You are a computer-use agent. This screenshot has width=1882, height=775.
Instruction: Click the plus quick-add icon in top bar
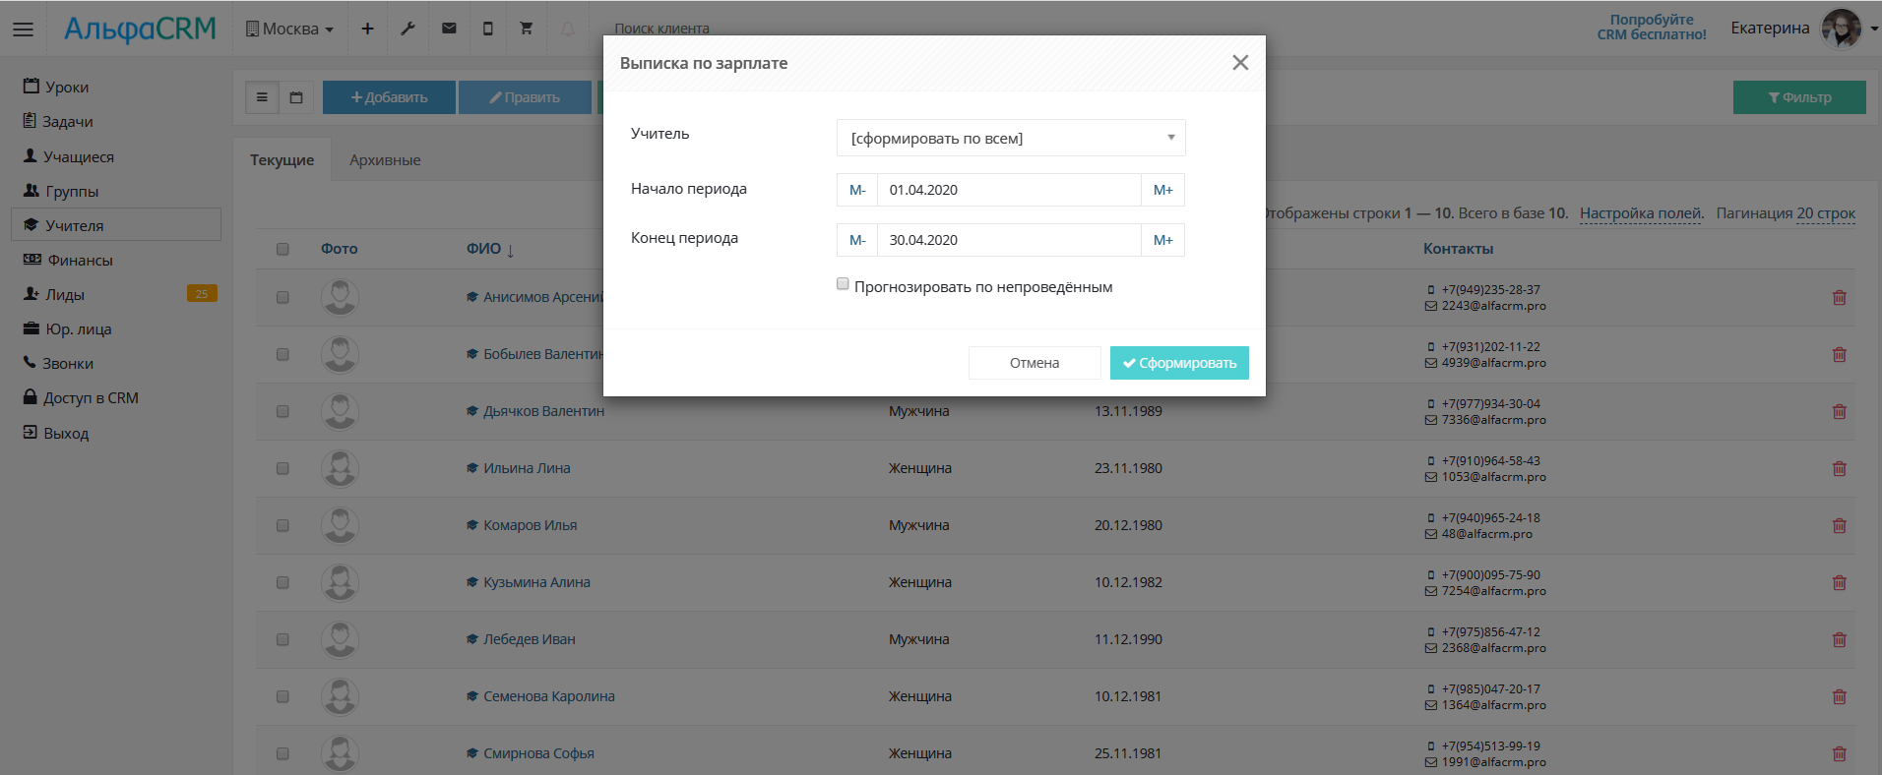[x=367, y=29]
